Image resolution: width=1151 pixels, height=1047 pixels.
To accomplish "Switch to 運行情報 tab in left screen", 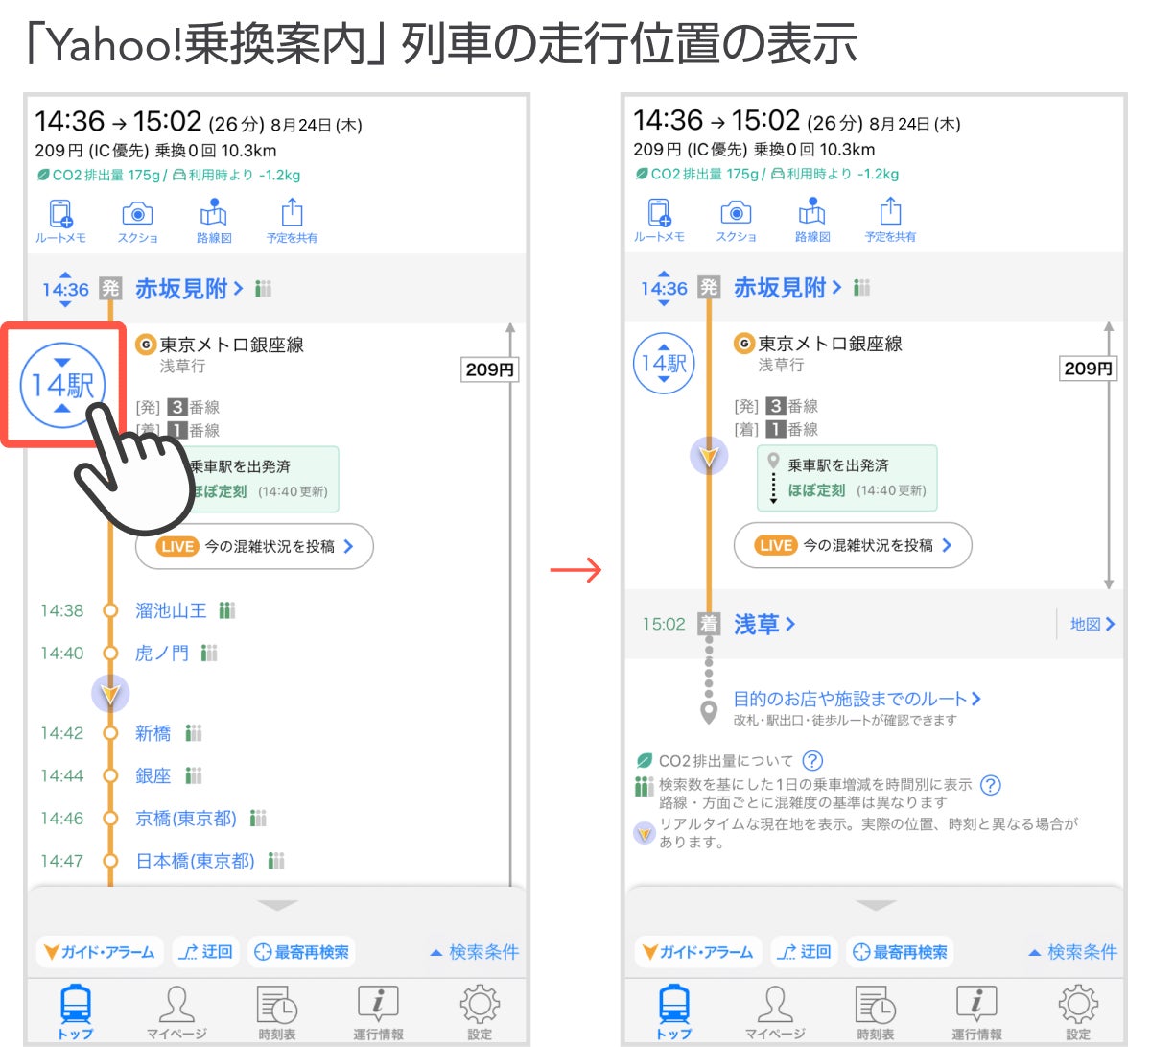I will (378, 1011).
